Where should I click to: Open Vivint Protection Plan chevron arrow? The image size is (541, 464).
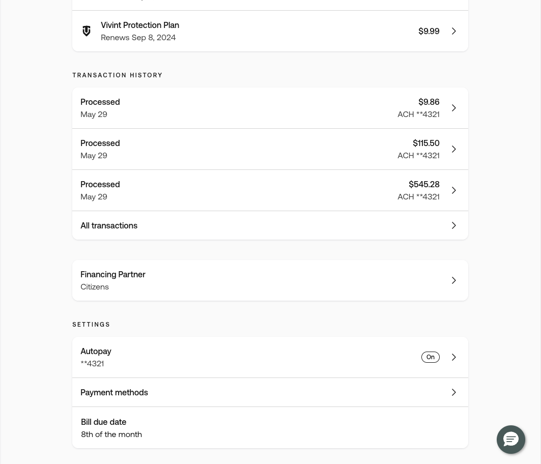coord(453,31)
